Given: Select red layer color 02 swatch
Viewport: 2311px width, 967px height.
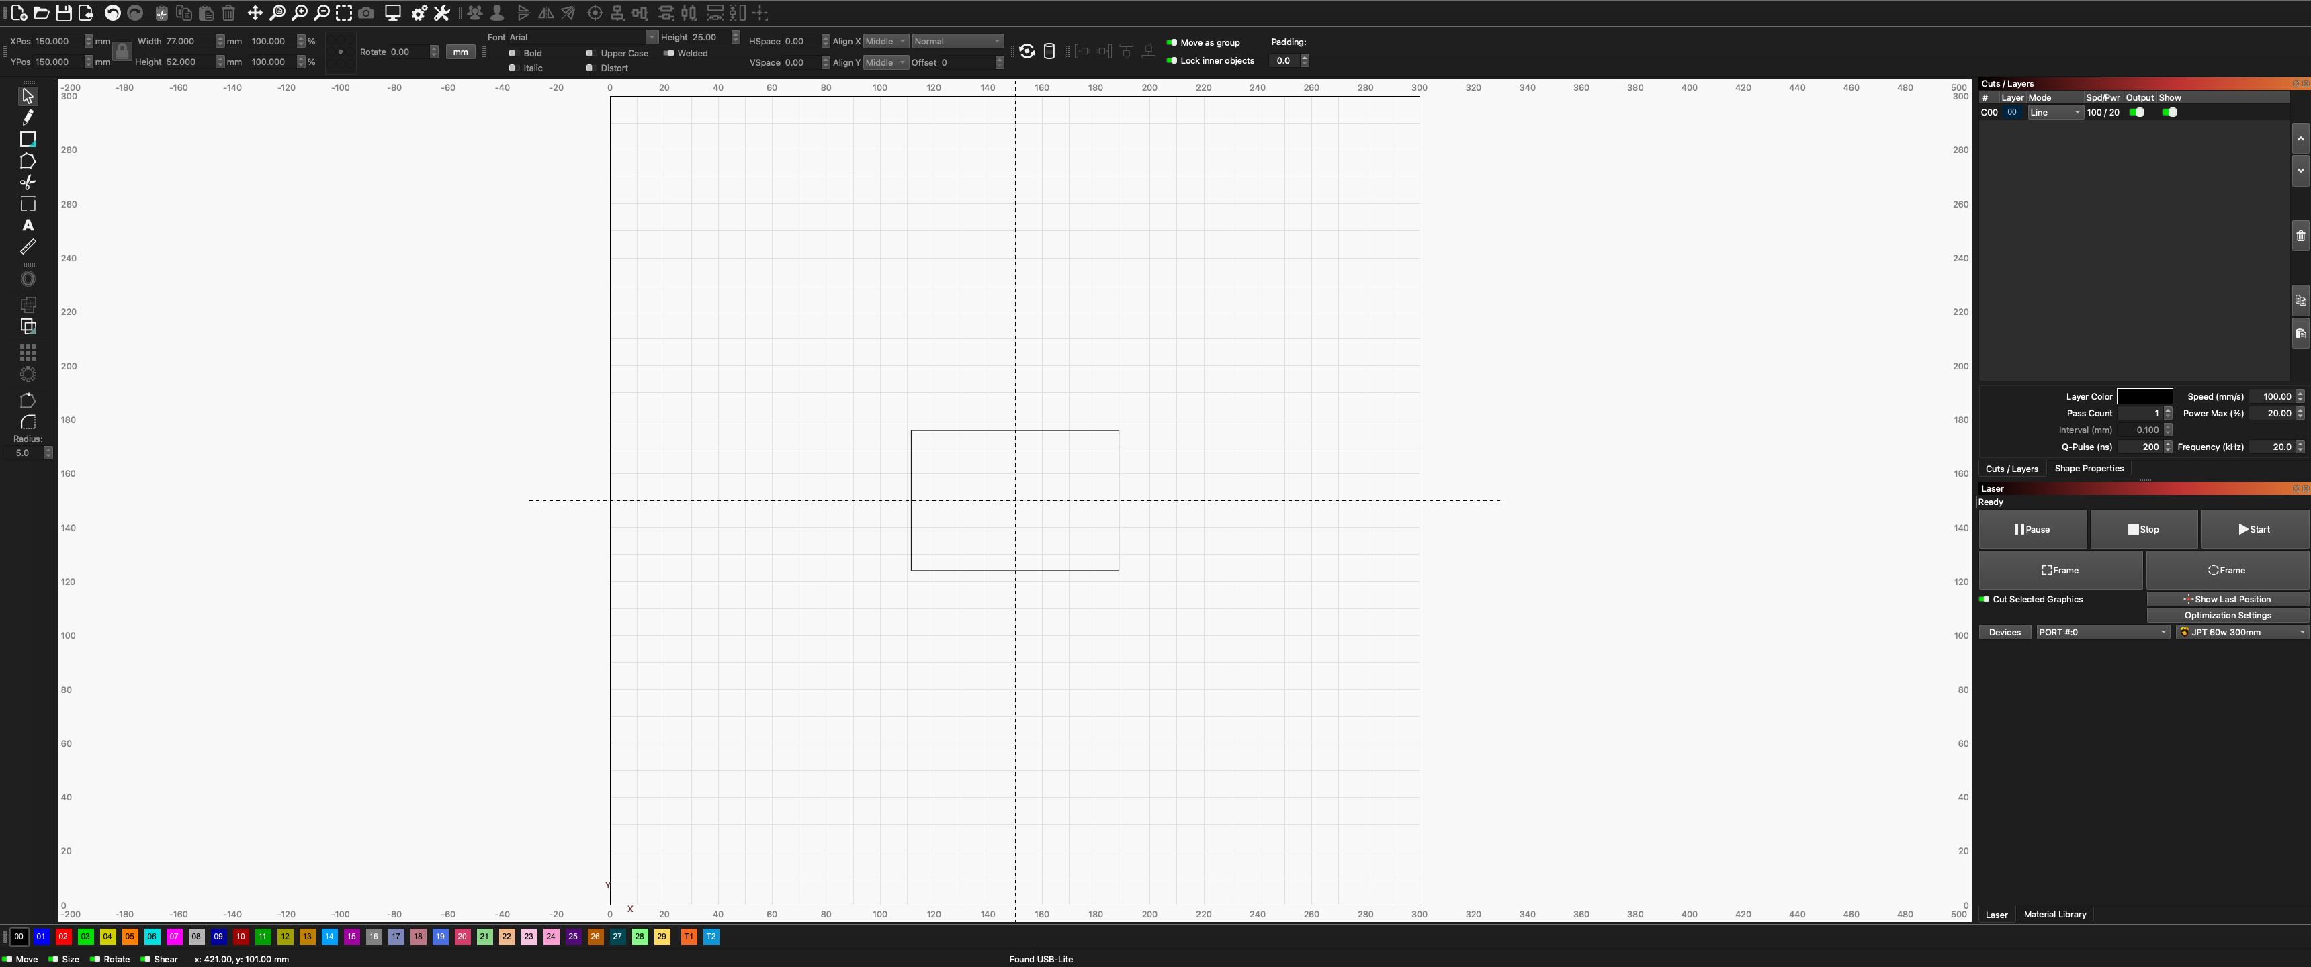Looking at the screenshot, I should coord(62,937).
